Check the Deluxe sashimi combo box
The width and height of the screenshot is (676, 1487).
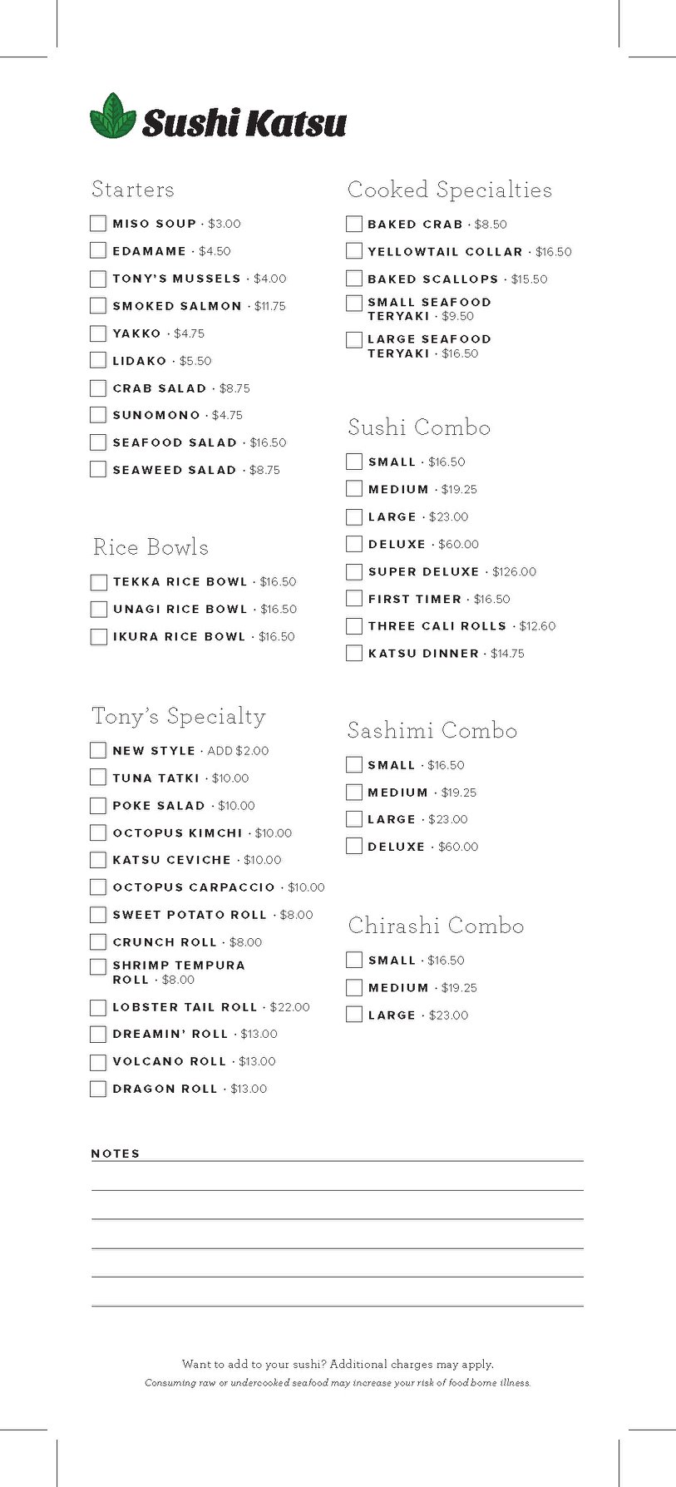pyautogui.click(x=354, y=847)
